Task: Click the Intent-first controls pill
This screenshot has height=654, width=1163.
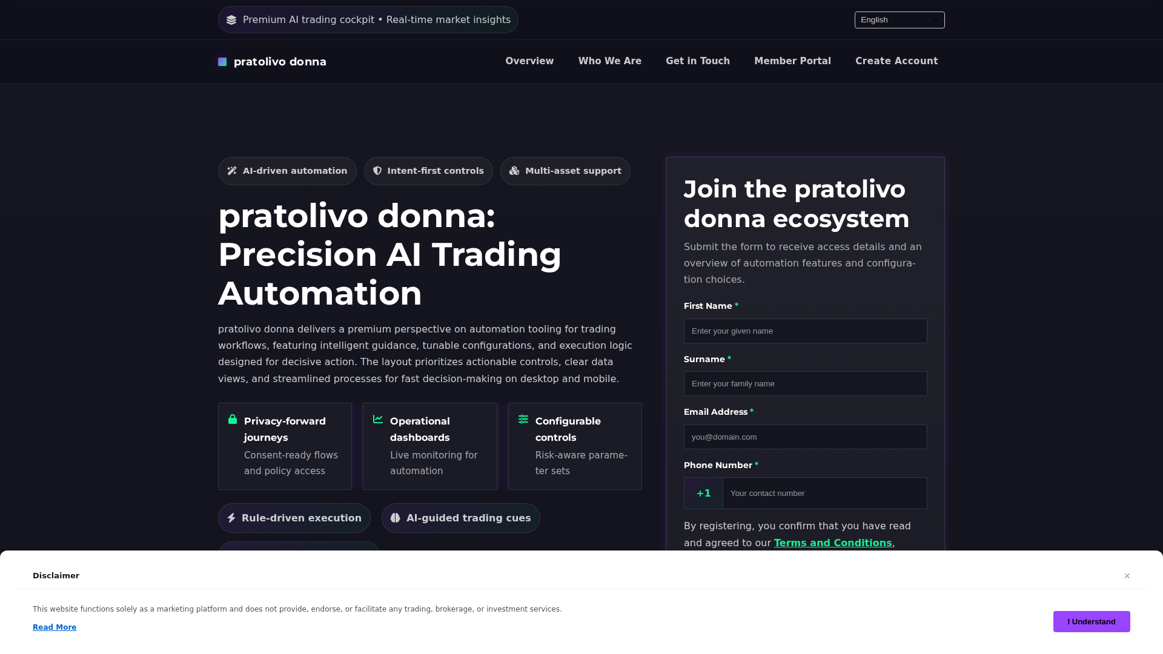Action: click(428, 171)
